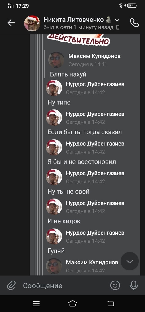Image resolution: width=145 pixels, height=312 pixels.
Task: Tap the microphone to record voice message
Action: (x=134, y=285)
